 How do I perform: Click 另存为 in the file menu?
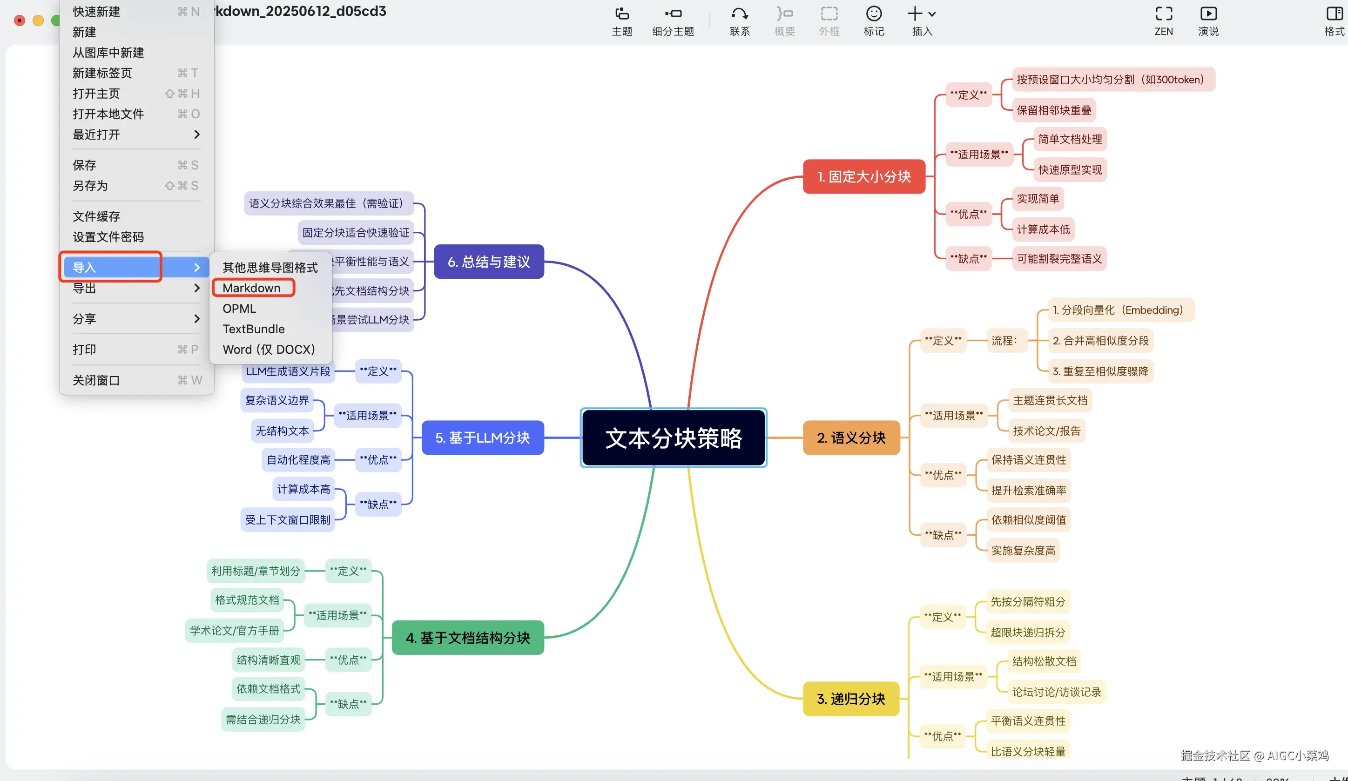click(x=136, y=186)
